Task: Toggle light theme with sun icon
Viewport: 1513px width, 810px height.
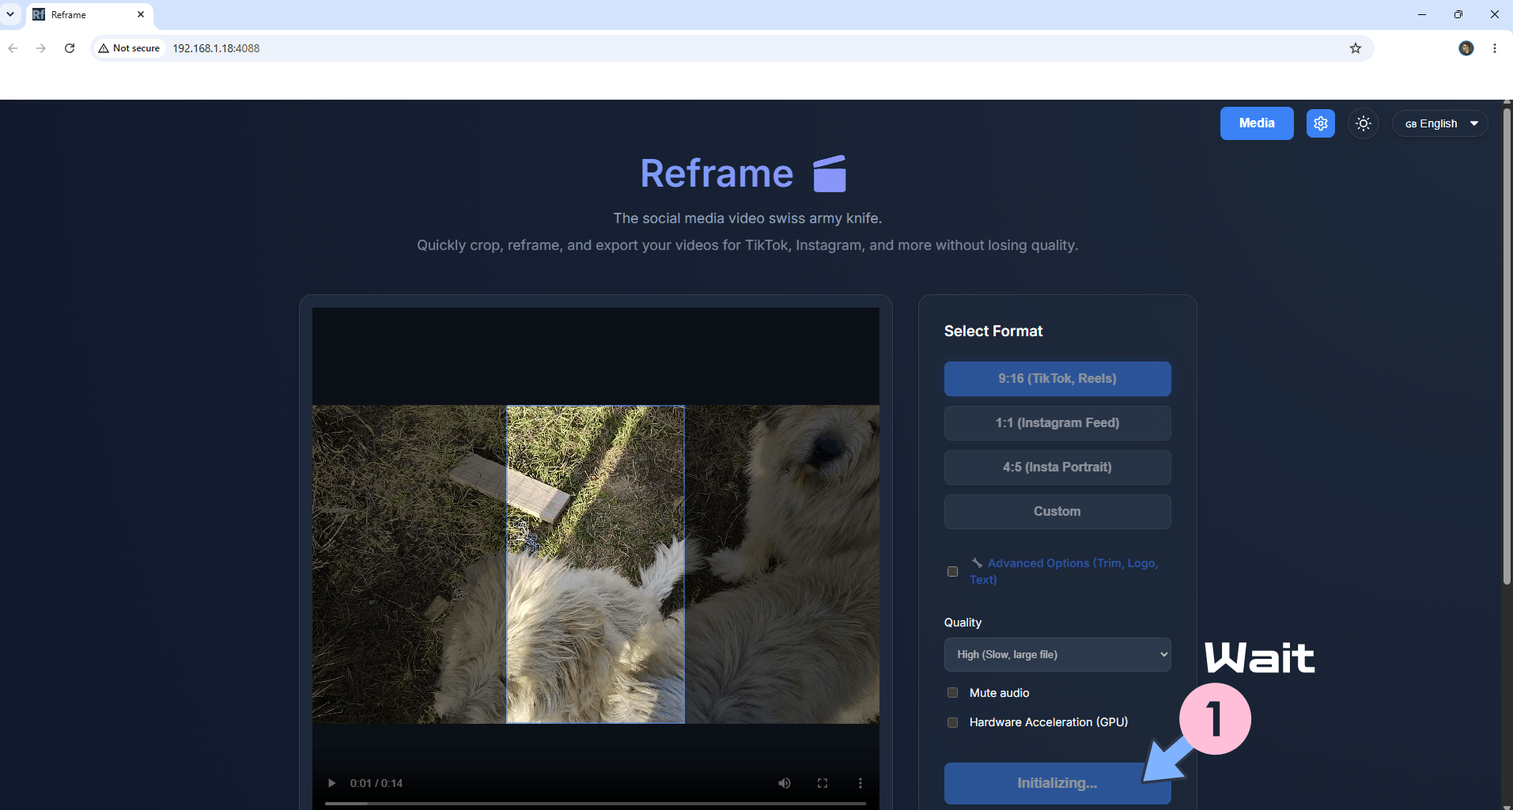Action: coord(1363,123)
